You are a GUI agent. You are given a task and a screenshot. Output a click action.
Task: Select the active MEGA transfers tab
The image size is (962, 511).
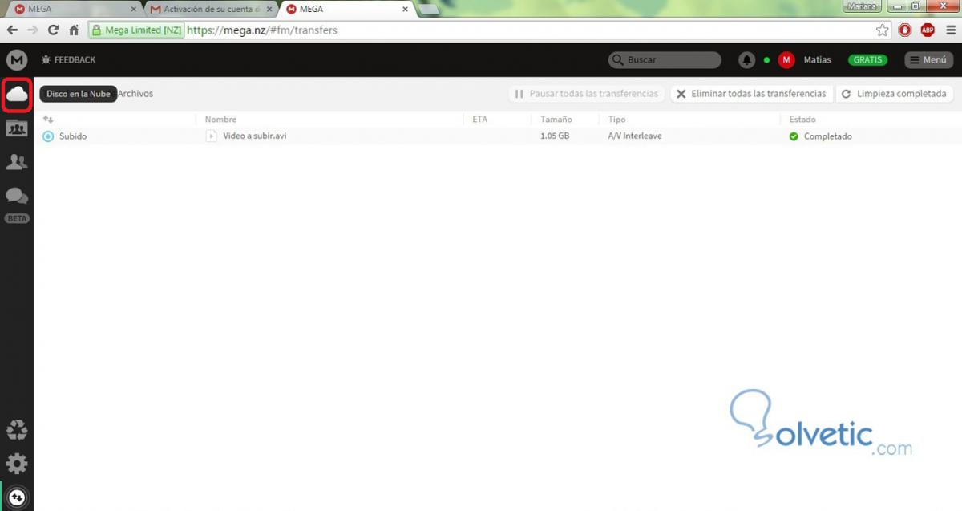click(346, 9)
